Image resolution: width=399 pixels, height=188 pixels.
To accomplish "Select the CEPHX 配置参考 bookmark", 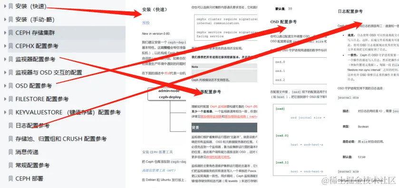I will pos(37,46).
